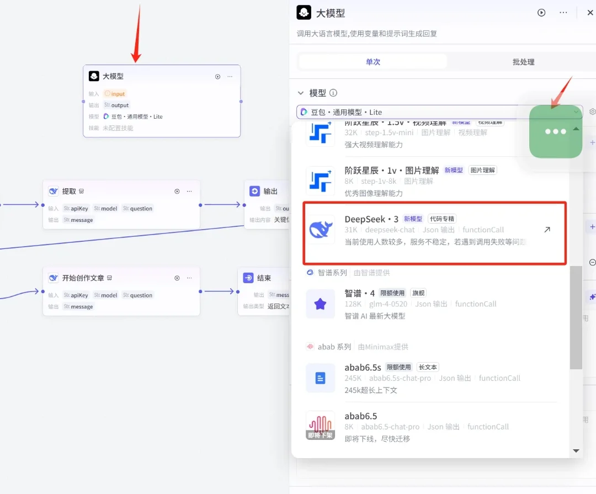The image size is (596, 494).
Task: Close the 大模型 settings panel
Action: coord(590,13)
